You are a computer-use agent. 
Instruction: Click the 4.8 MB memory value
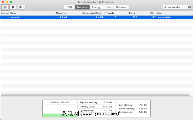63,17
